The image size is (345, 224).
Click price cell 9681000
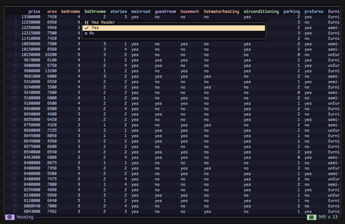(x=32, y=76)
